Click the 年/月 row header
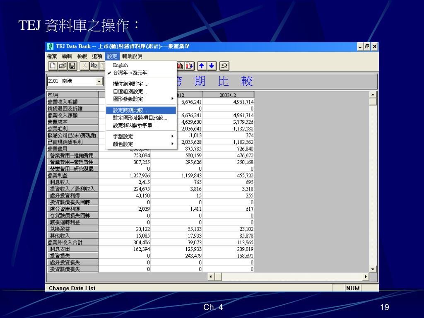The image size is (424, 318). [73, 95]
